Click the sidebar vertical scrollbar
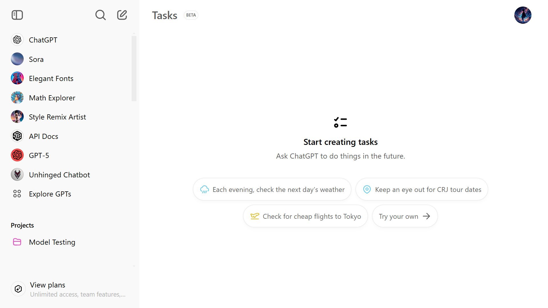The width and height of the screenshot is (548, 308). 134,68
